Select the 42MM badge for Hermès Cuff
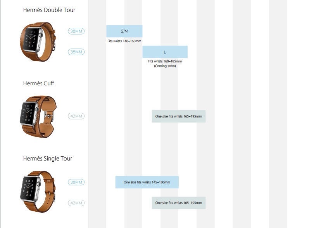The width and height of the screenshot is (314, 228). pos(76,116)
